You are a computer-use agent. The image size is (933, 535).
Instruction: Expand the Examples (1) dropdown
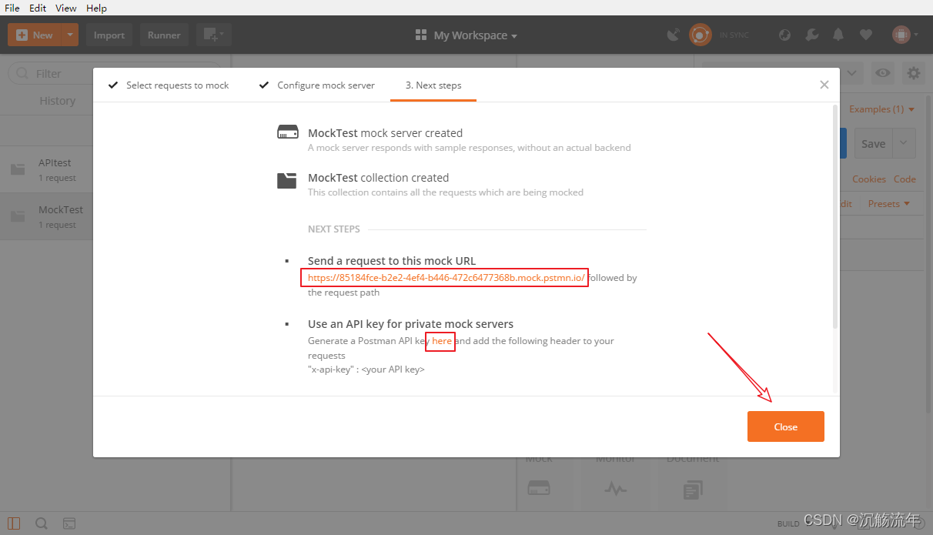[x=882, y=109]
